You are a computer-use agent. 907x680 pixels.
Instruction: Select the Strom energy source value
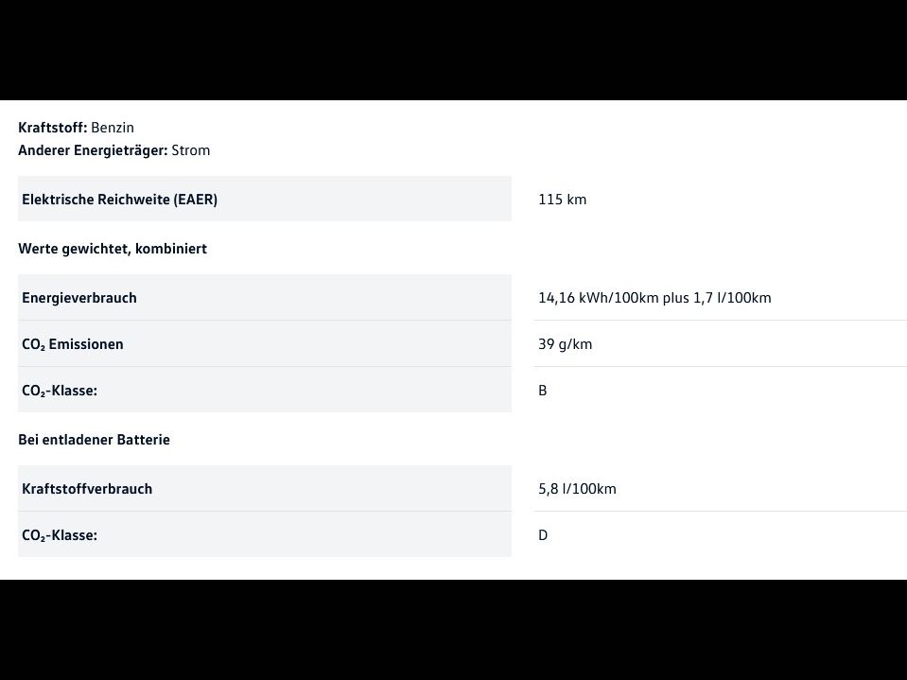191,150
